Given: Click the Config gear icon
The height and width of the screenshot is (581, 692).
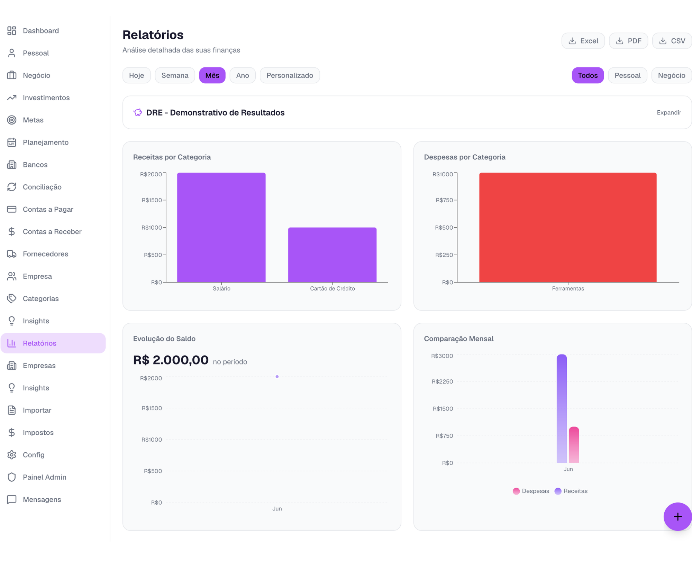Looking at the screenshot, I should [12, 455].
